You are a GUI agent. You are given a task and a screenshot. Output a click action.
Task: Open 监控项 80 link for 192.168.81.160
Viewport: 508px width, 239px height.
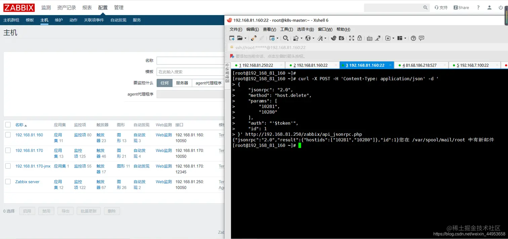coord(83,135)
